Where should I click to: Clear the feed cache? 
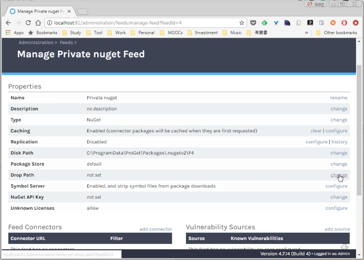click(x=316, y=131)
